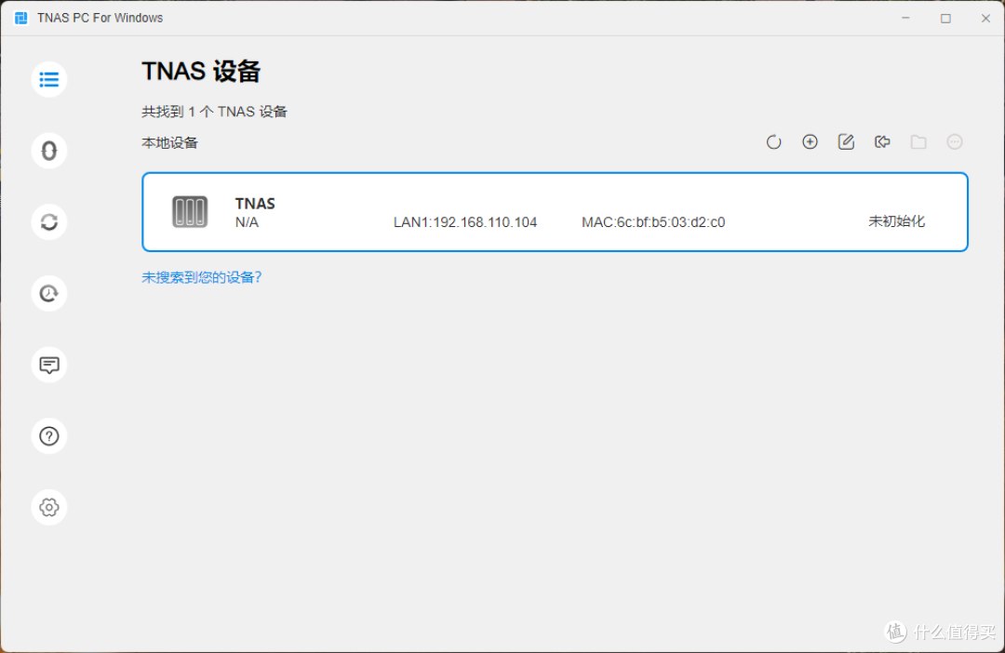1005x653 pixels.
Task: Click the edit pencil toolbar icon
Action: [846, 141]
